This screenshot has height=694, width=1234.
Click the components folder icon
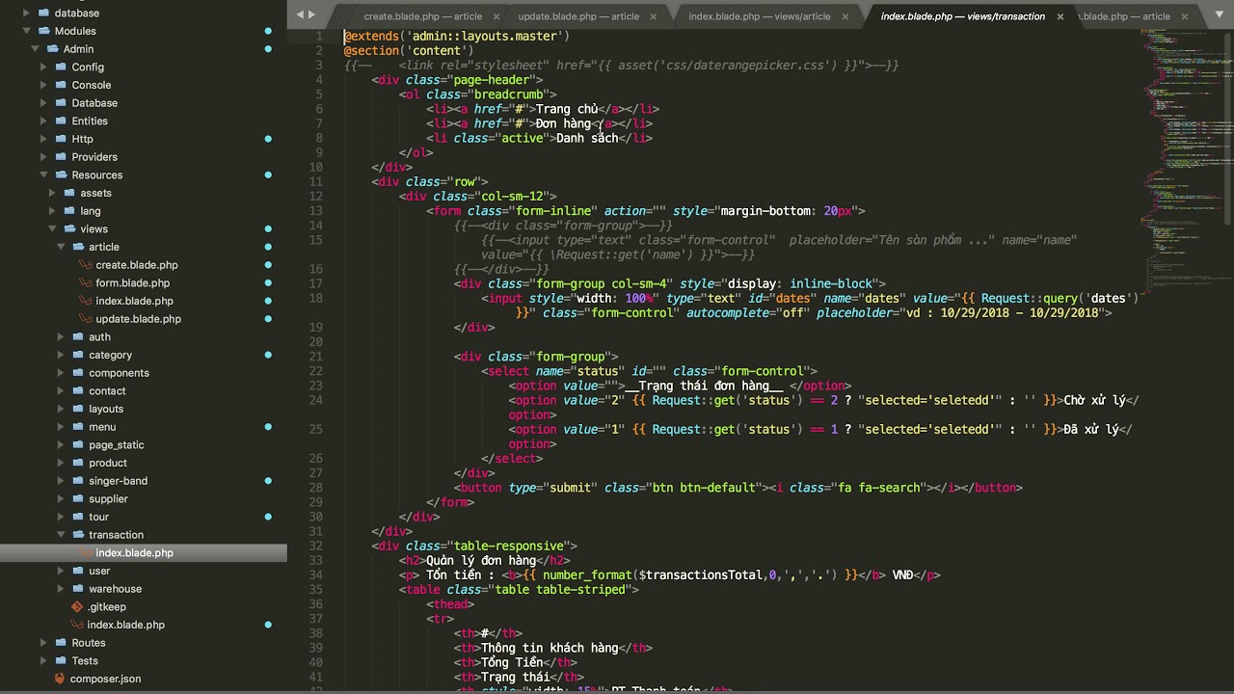pos(77,373)
